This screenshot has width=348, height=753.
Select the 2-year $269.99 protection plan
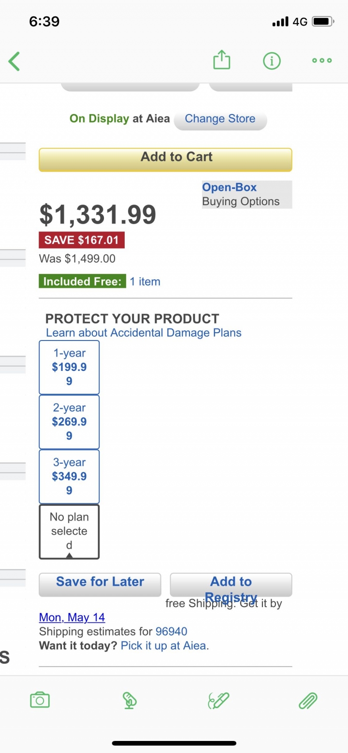(69, 422)
